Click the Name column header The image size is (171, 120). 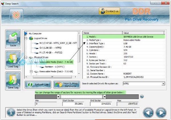point(103,33)
